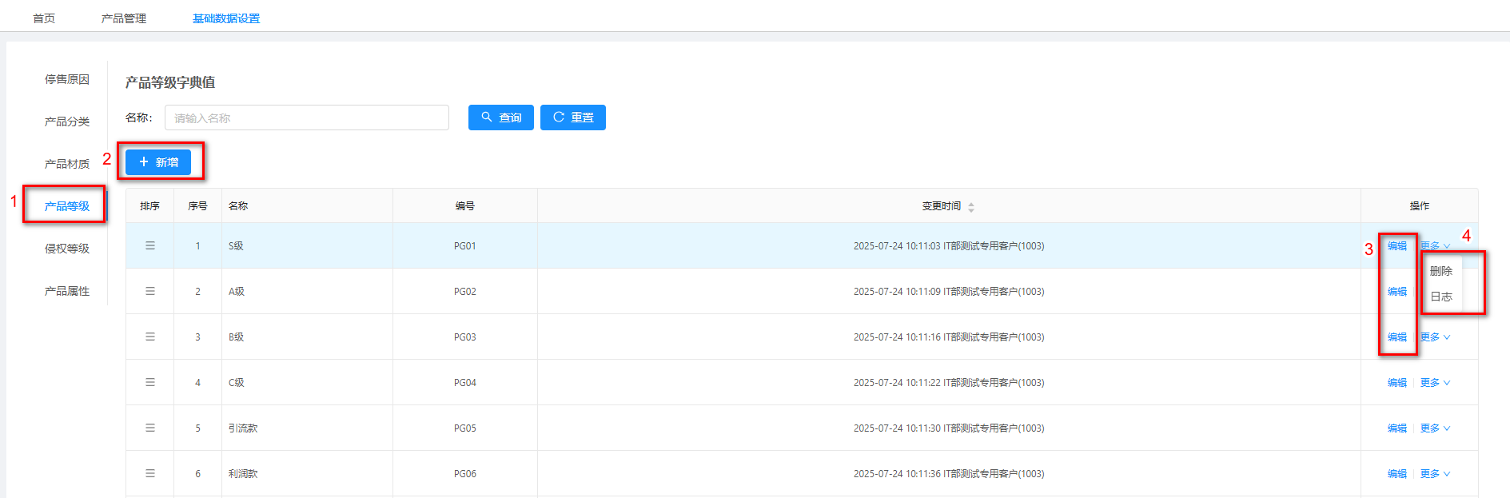Expand 更多 dropdown for B级 row
1510x498 pixels.
tap(1435, 337)
